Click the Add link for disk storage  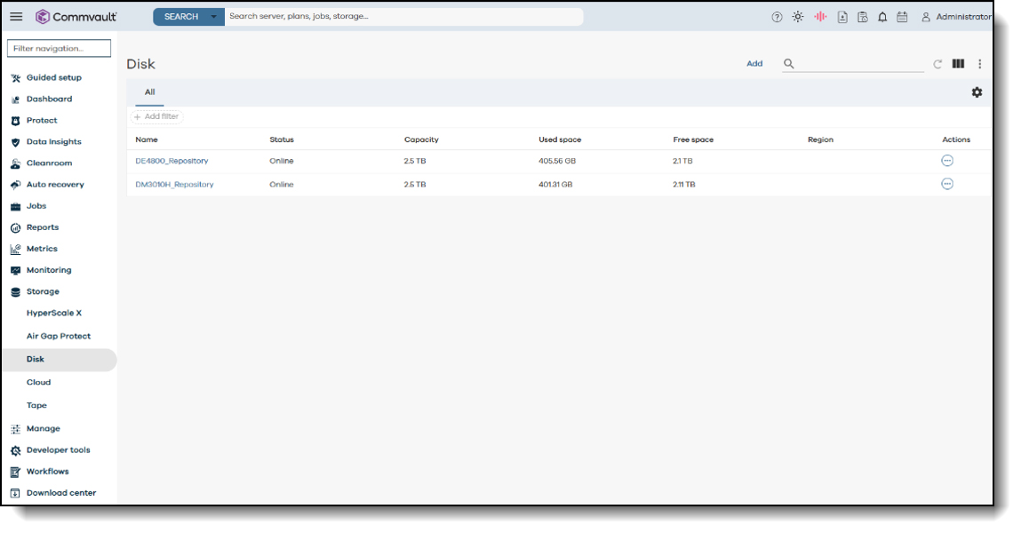pos(754,64)
